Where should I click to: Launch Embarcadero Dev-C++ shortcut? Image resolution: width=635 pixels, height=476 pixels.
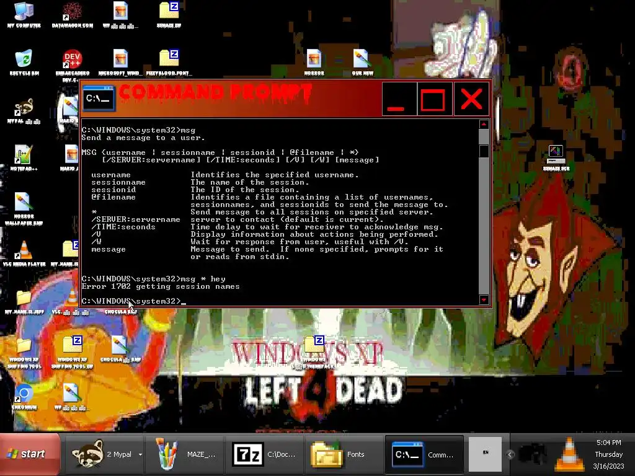point(72,64)
